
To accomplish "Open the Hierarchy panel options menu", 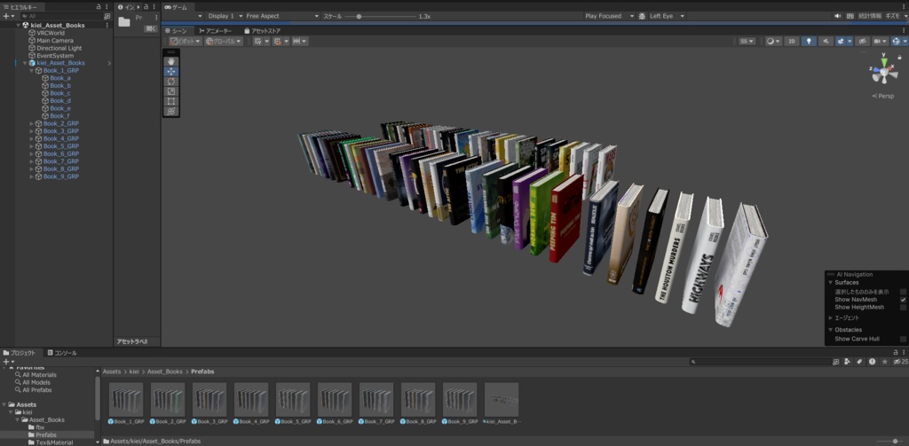I will click(x=107, y=7).
